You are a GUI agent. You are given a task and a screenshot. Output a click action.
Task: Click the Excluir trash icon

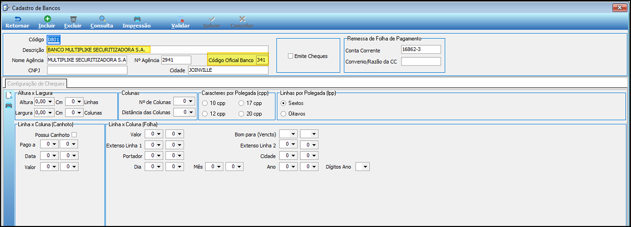[73, 18]
